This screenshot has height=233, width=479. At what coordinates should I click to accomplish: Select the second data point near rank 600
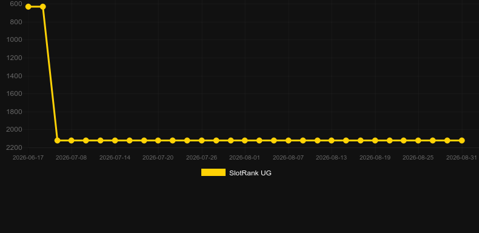pos(43,7)
